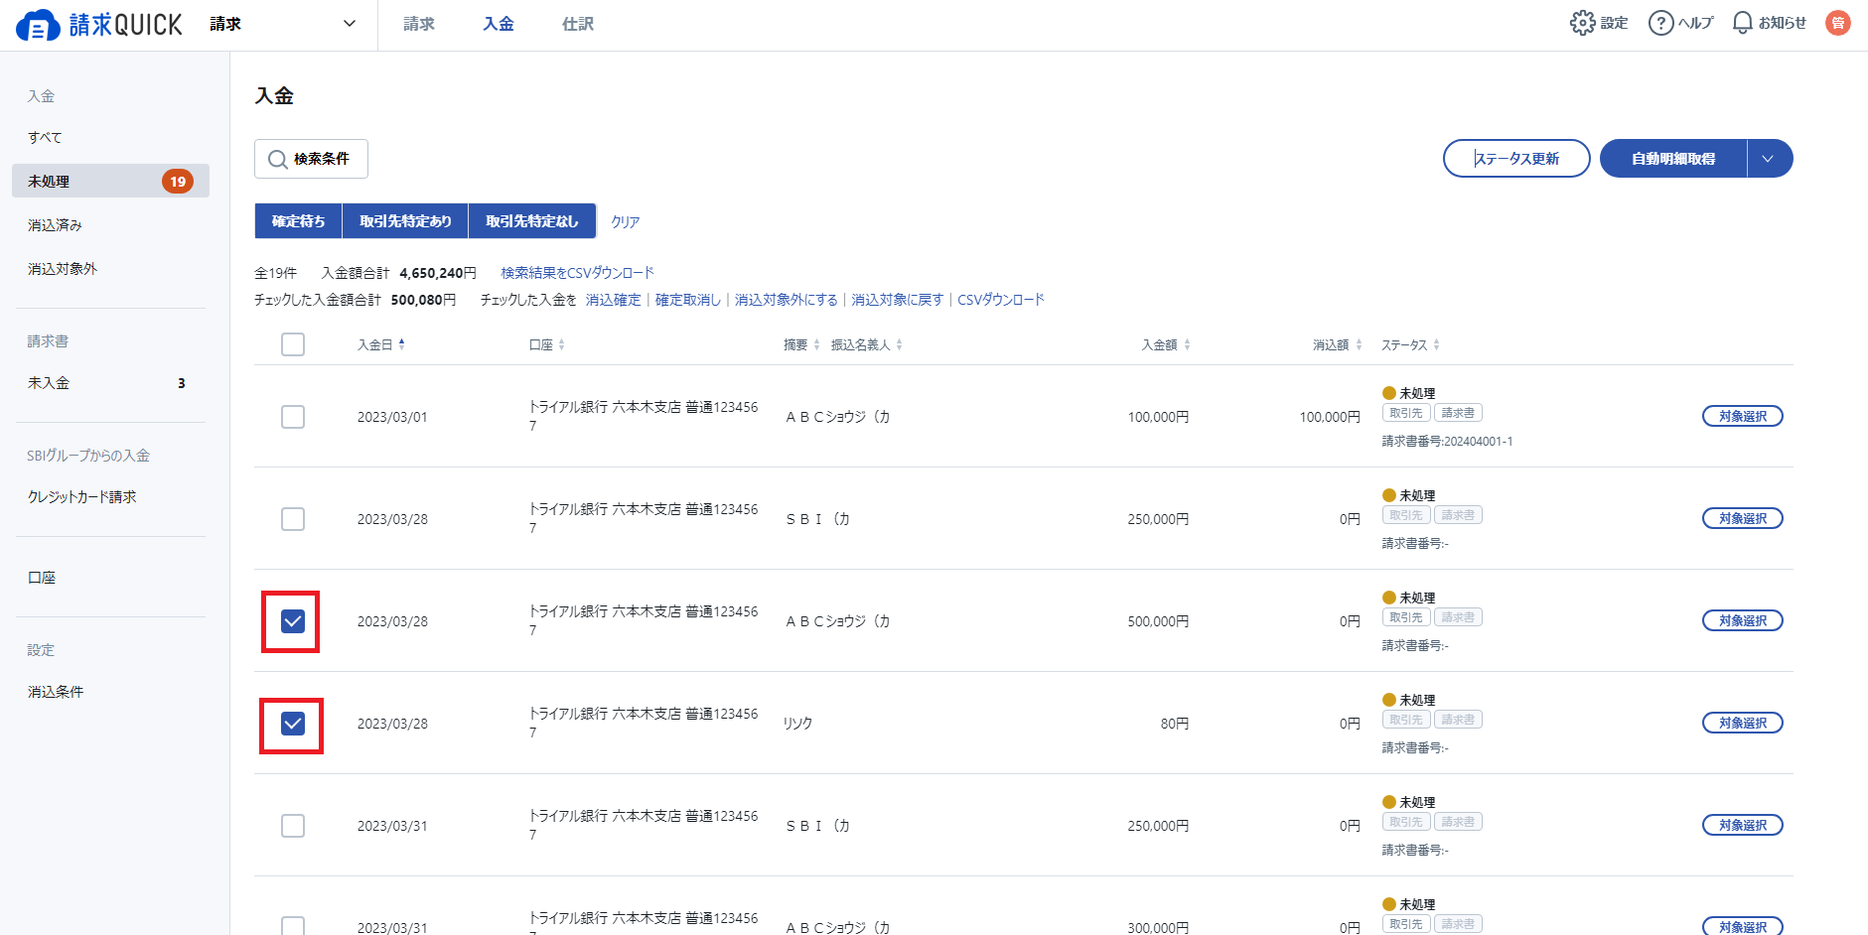Click the 未処理 status in the 80円 row
1868x935 pixels.
pos(1409,701)
